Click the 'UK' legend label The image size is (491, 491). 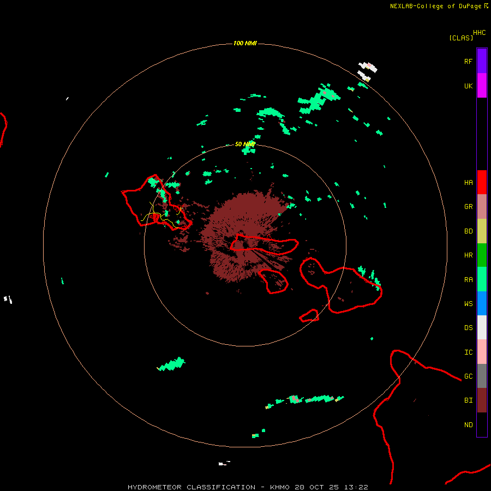click(x=468, y=86)
